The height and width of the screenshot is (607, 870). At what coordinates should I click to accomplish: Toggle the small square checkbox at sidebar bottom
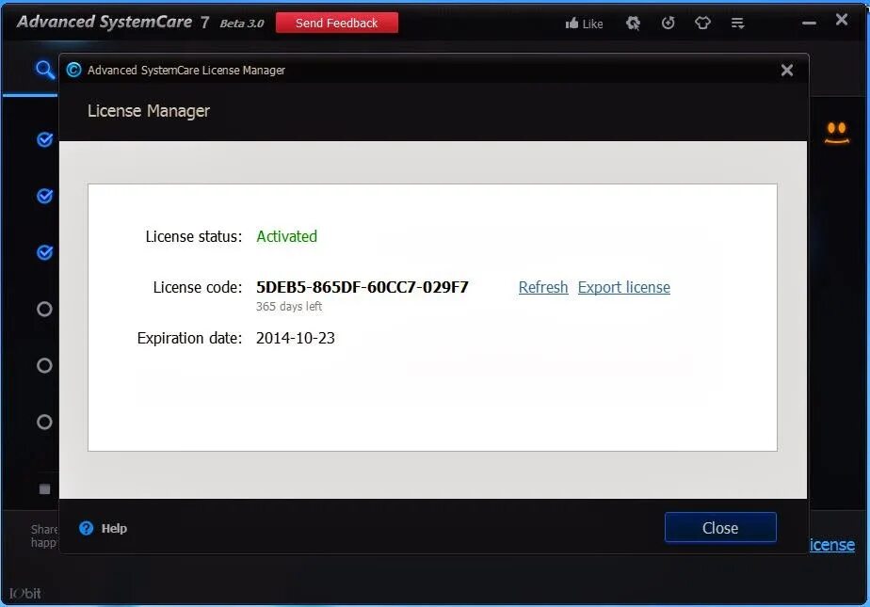coord(45,489)
